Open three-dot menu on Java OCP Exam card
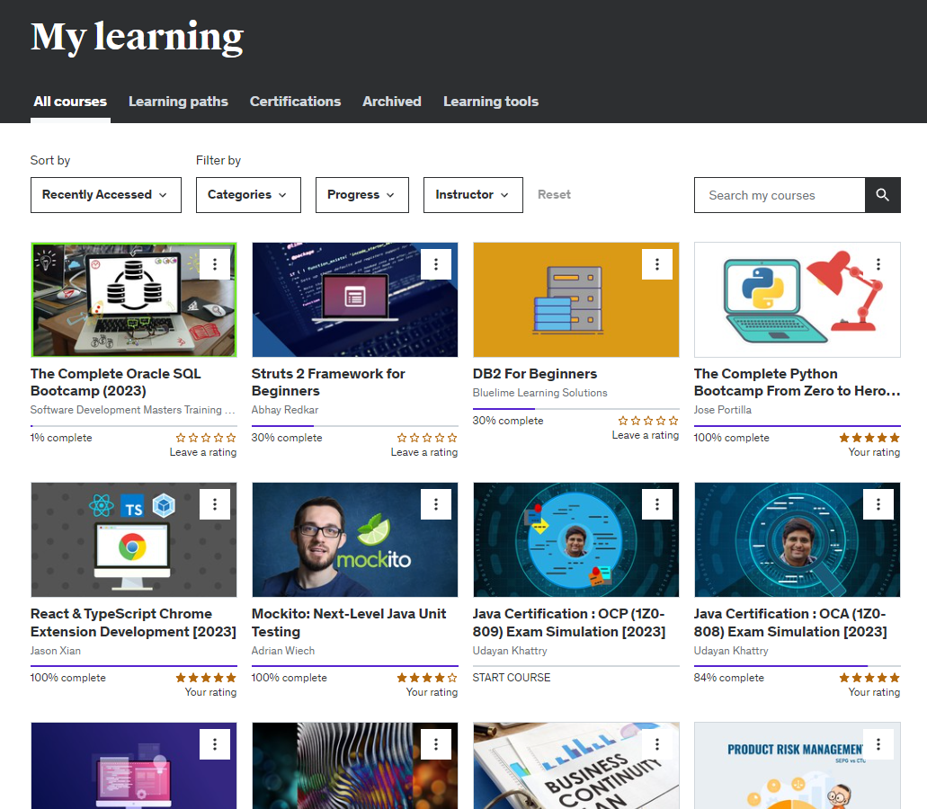 (x=657, y=504)
